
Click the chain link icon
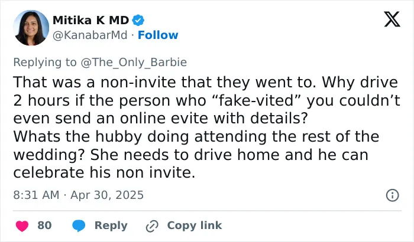pyautogui.click(x=152, y=226)
